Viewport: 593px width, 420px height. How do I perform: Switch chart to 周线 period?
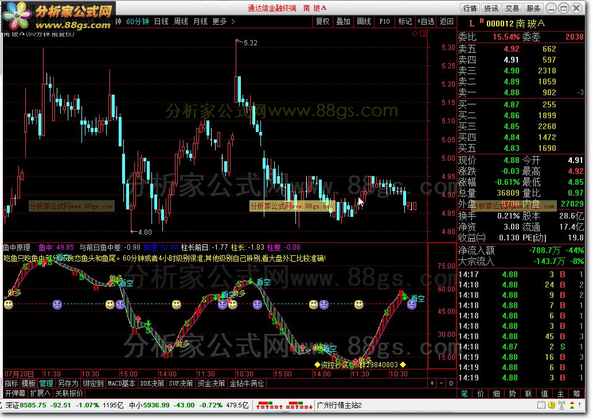pyautogui.click(x=181, y=22)
